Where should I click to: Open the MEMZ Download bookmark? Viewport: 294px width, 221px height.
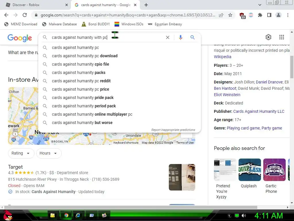(x=21, y=24)
